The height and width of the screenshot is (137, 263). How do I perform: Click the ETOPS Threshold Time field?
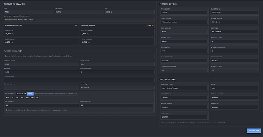point(184,70)
